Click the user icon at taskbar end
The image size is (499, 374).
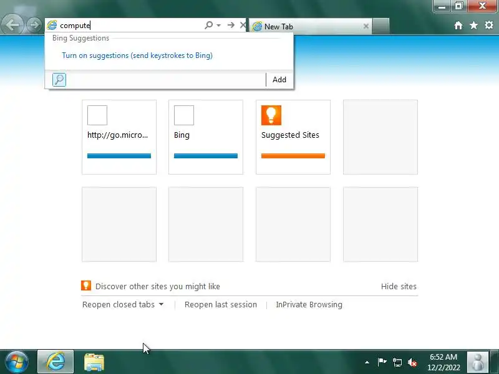[477, 362]
